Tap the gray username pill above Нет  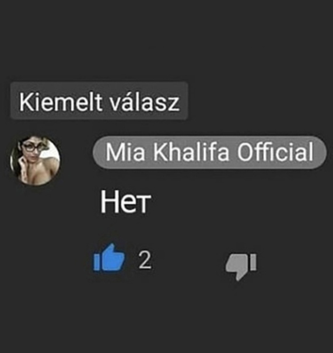tap(209, 152)
